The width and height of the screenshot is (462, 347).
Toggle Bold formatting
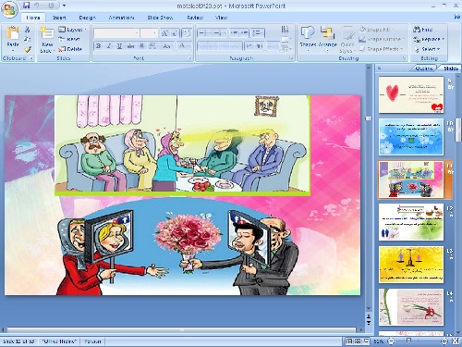pos(98,46)
